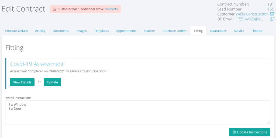This screenshot has width=276, height=138.
Task: Click the warning triangle in the alert banner
Action: 55,9
